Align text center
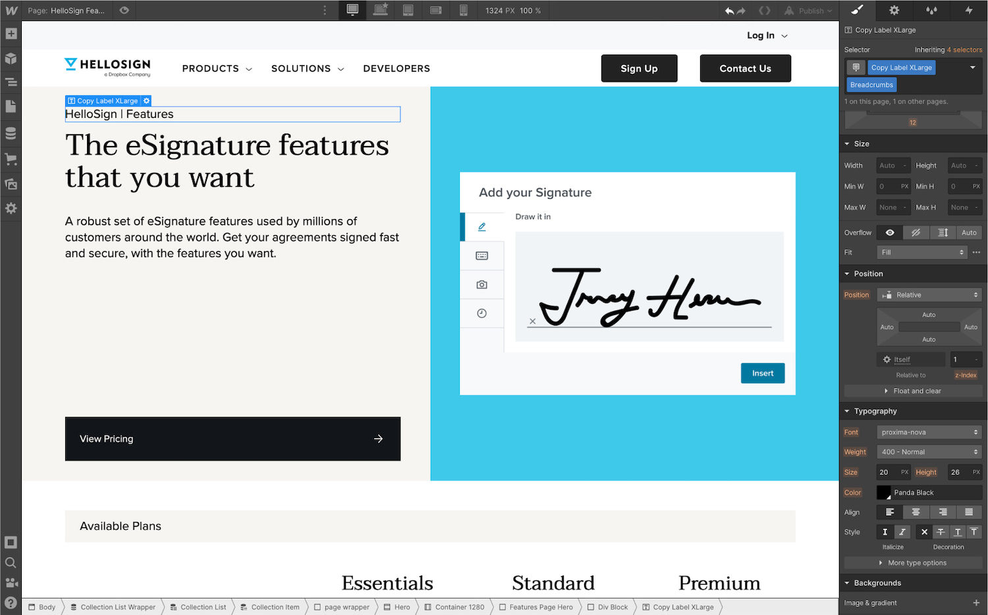Image resolution: width=988 pixels, height=615 pixels. pyautogui.click(x=916, y=512)
